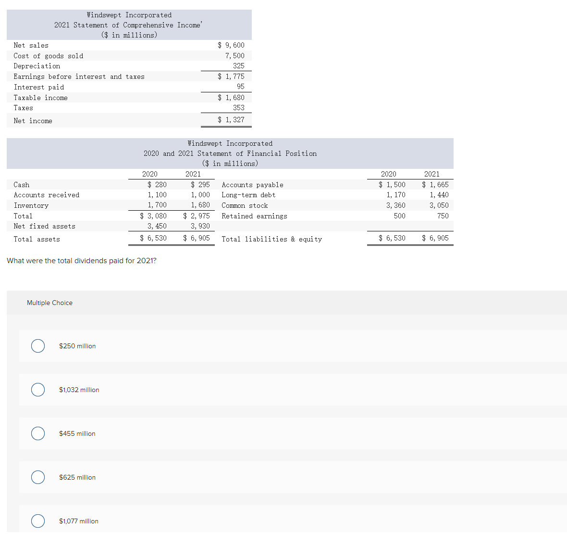Viewport: 567px width, 534px height.
Task: Click Total liabilities & equity label
Action: (271, 239)
